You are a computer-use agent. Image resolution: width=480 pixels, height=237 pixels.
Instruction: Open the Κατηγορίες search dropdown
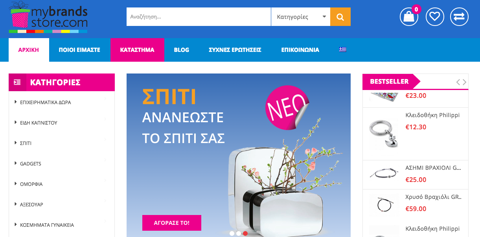click(x=301, y=17)
